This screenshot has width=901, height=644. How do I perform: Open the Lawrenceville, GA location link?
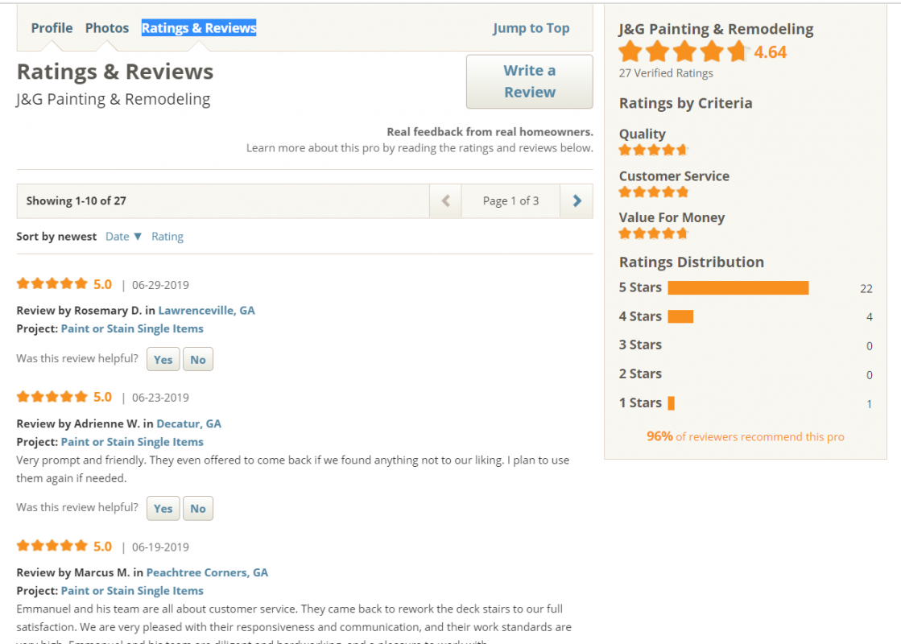tap(206, 311)
